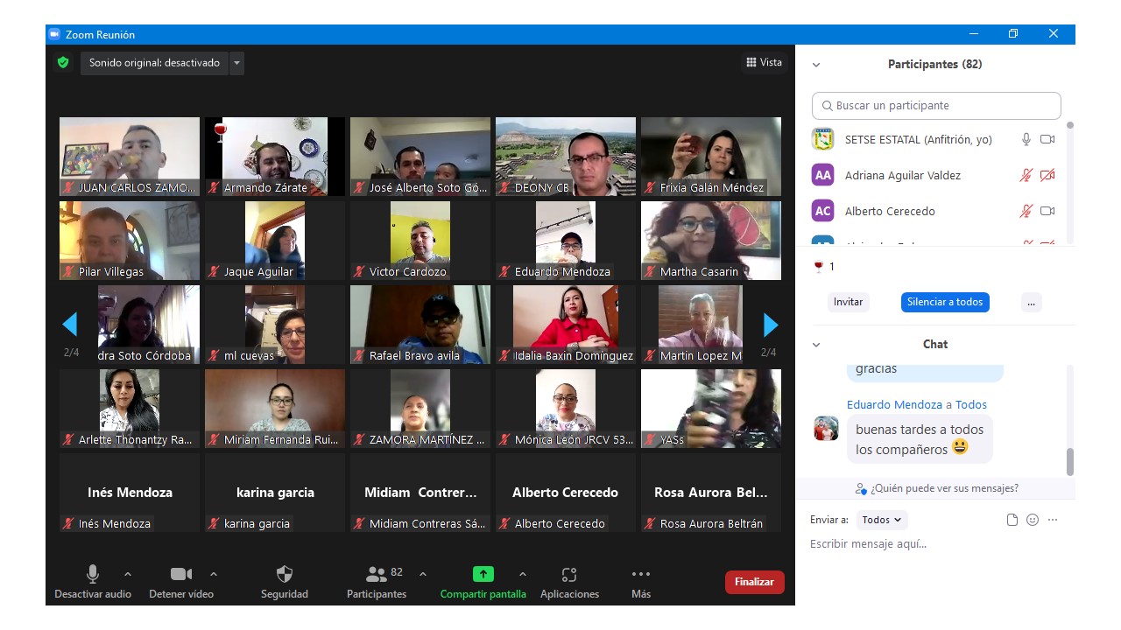
Task: Select Victor Cardozo video tile
Action: (x=420, y=241)
